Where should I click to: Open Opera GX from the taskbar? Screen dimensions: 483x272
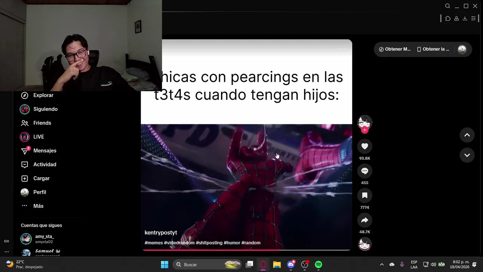(x=263, y=264)
